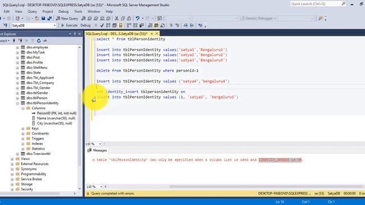Close the Object Explorer panel

tap(80, 34)
